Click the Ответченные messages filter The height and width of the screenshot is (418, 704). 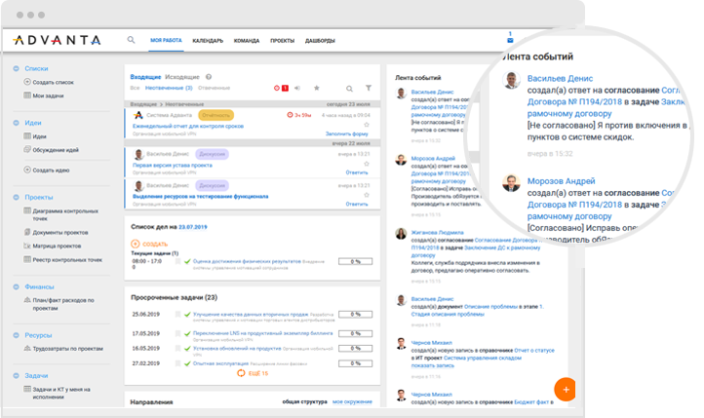pos(214,88)
